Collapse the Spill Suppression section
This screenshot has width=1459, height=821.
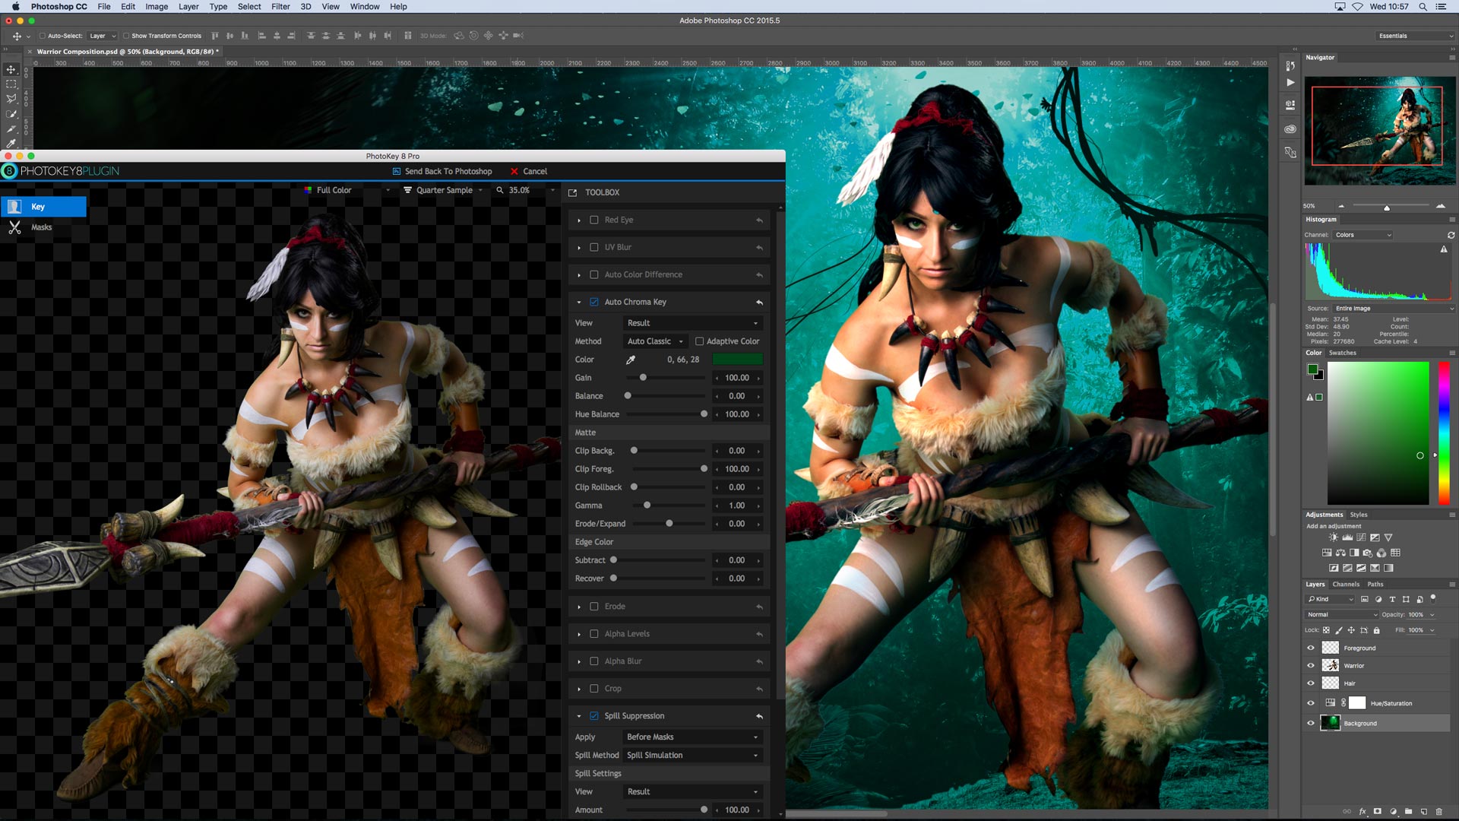point(578,716)
